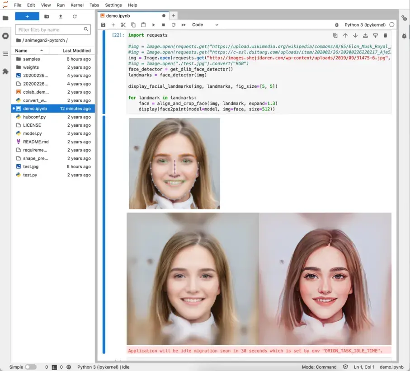Open model.py from the file browser
Viewport: 410px width, 371px height.
(x=32, y=133)
